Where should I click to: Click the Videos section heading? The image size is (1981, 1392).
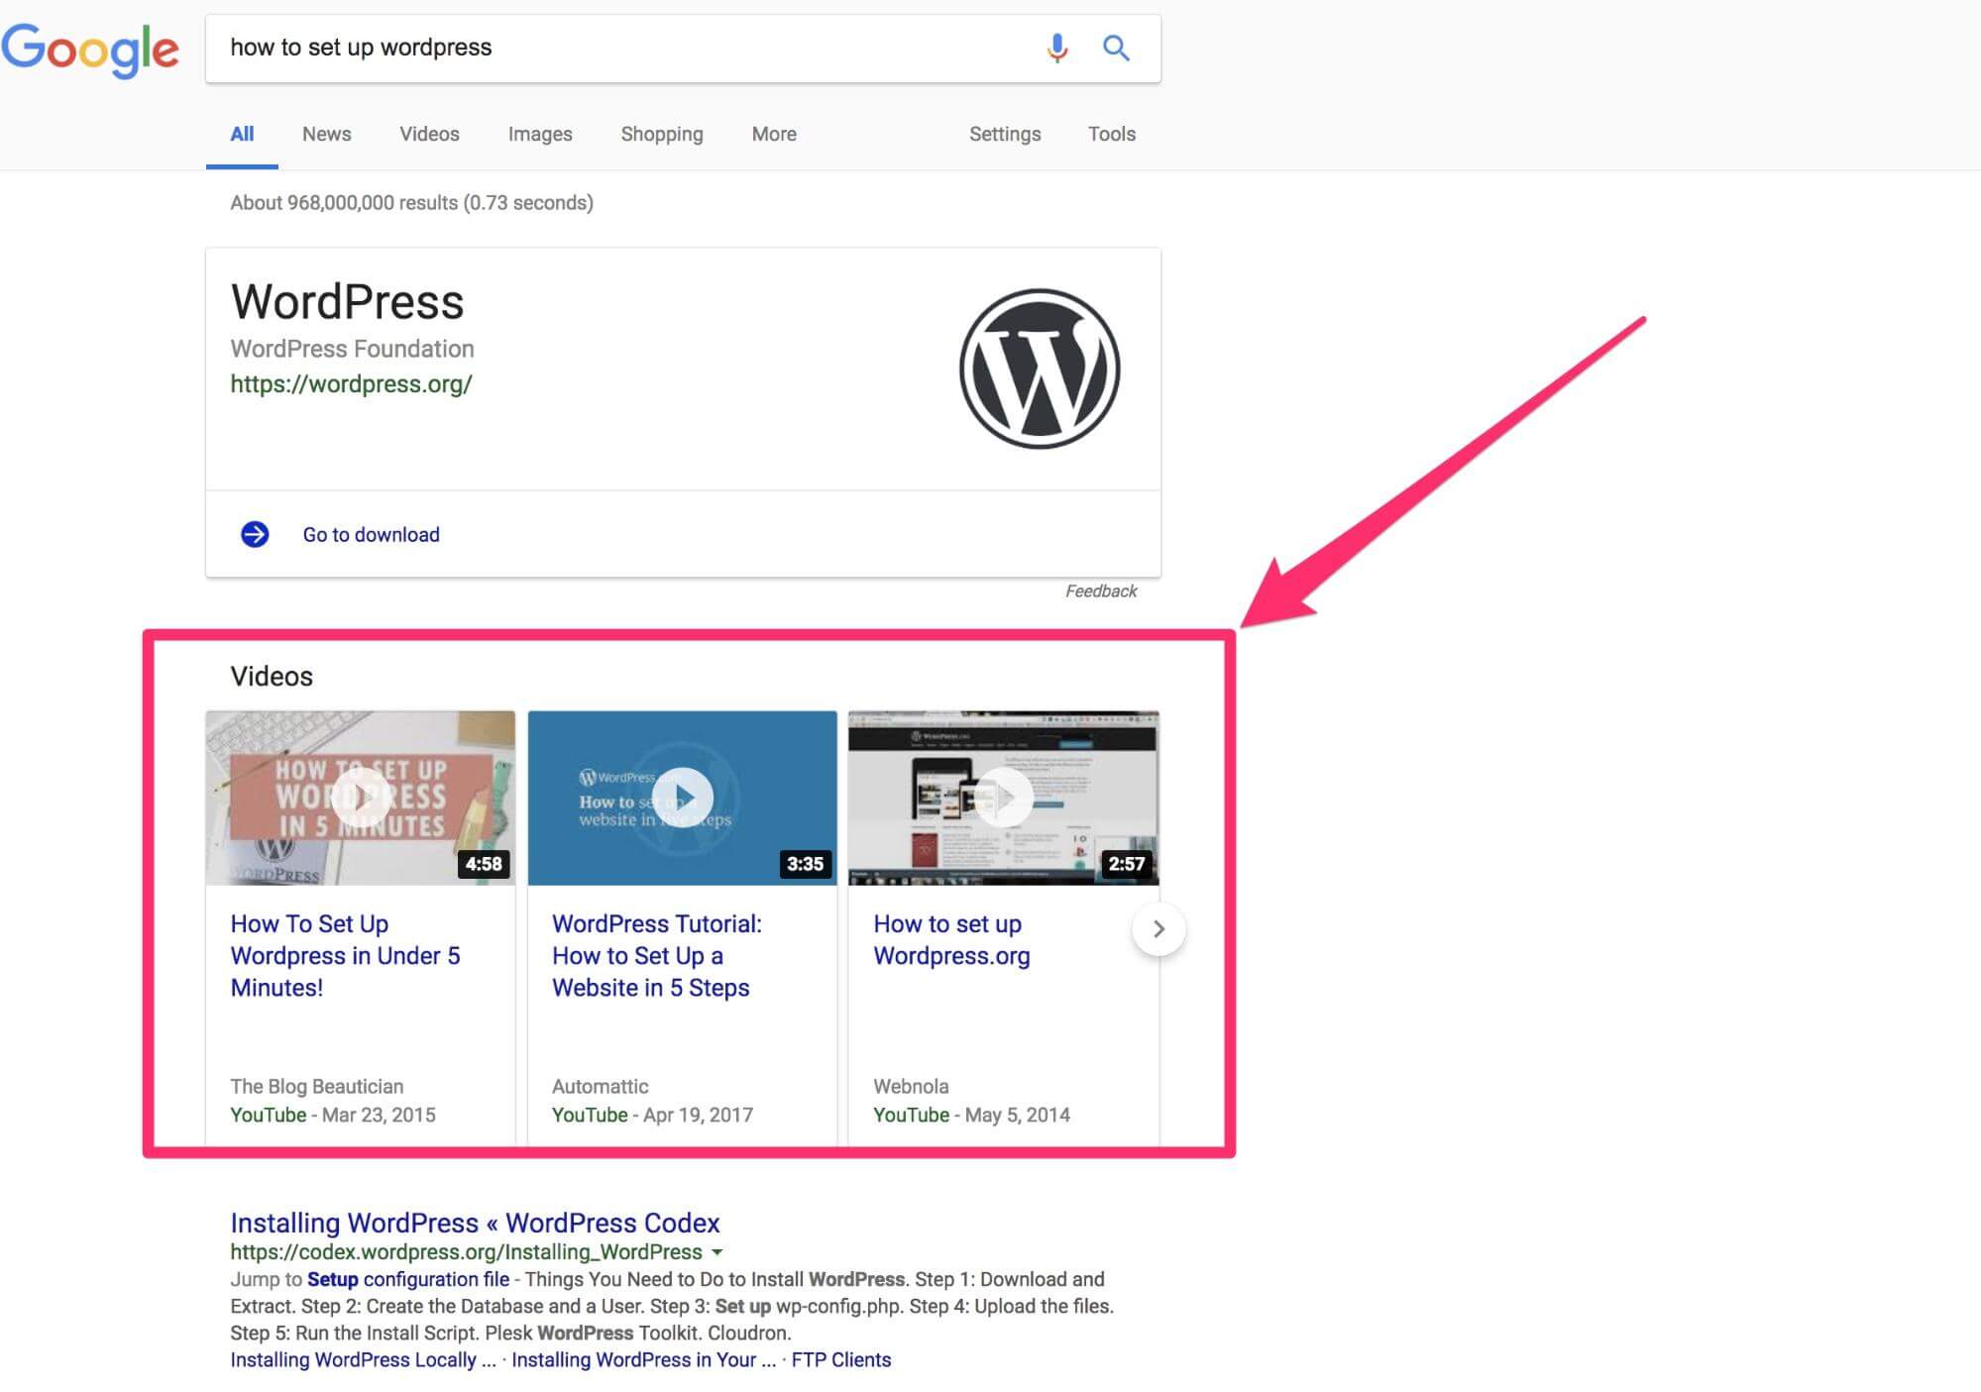pyautogui.click(x=272, y=677)
